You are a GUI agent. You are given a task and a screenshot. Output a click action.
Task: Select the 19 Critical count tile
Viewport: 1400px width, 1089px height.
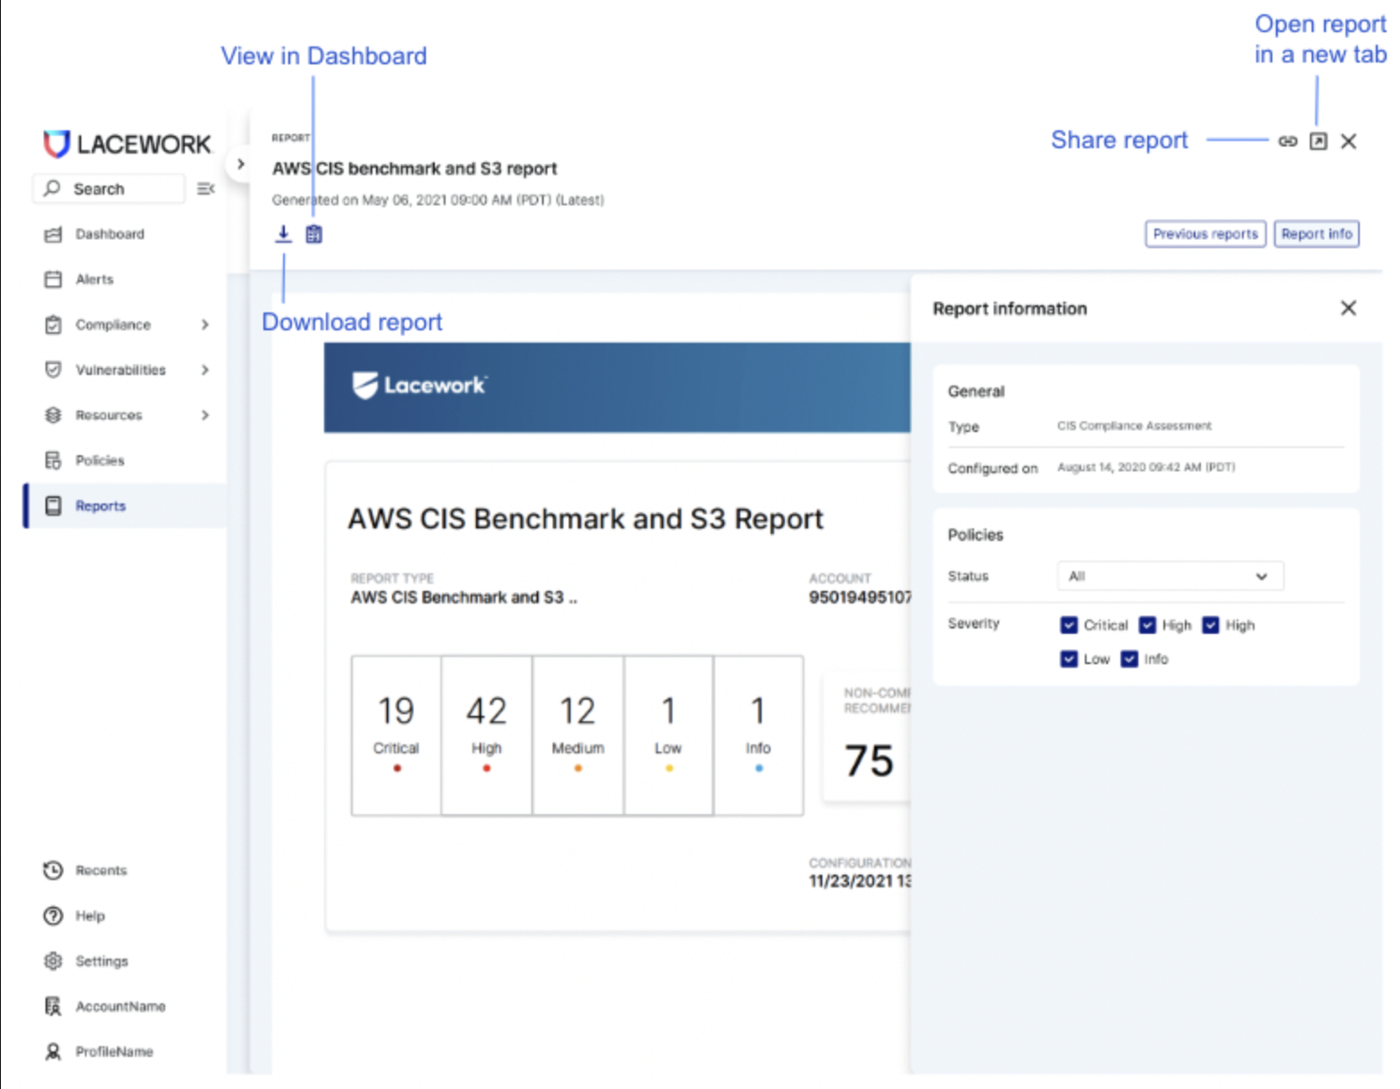coord(396,736)
